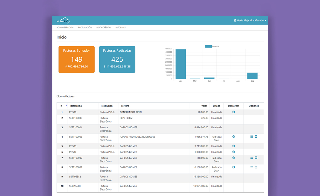Viewport: 320px width, 196px height.
Task: Sort table by the # column arrow
Action: pos(66,105)
